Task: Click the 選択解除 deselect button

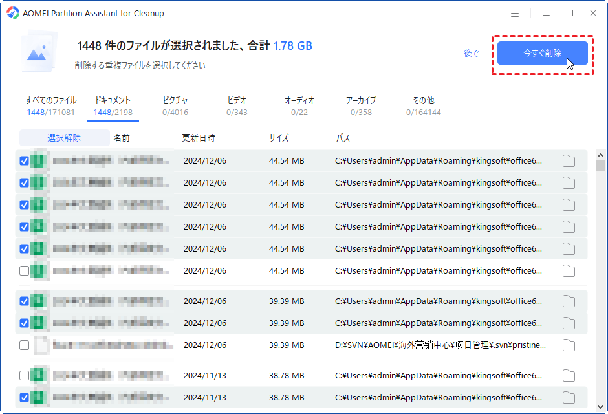Action: point(64,138)
